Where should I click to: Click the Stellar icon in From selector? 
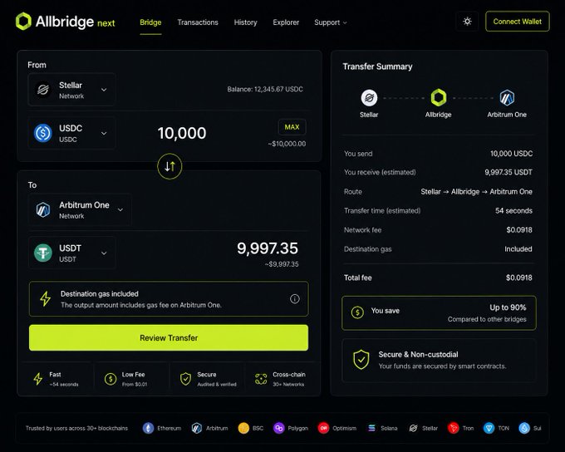click(43, 90)
